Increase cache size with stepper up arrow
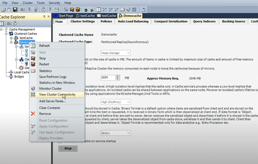This screenshot has width=258, height=164. tap(117, 76)
